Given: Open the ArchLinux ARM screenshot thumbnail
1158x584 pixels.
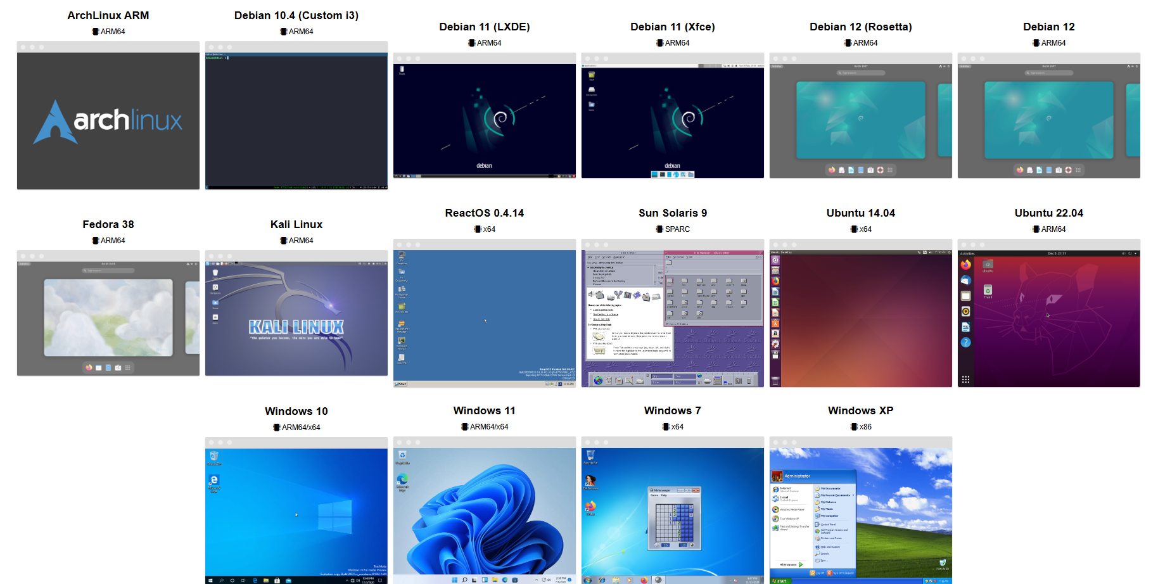Looking at the screenshot, I should pos(108,115).
